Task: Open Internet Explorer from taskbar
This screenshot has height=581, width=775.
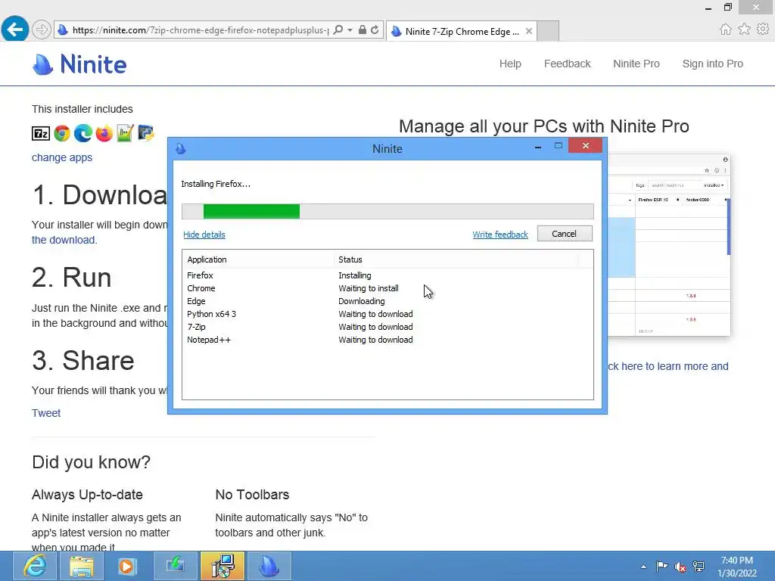Action: (x=35, y=566)
